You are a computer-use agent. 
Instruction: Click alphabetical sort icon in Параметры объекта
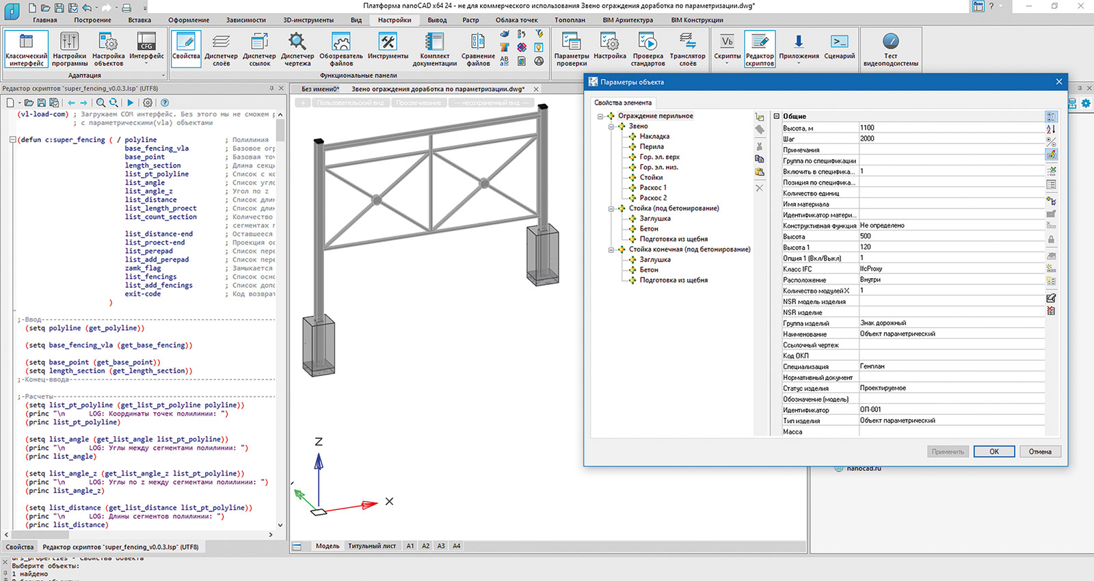click(1051, 129)
